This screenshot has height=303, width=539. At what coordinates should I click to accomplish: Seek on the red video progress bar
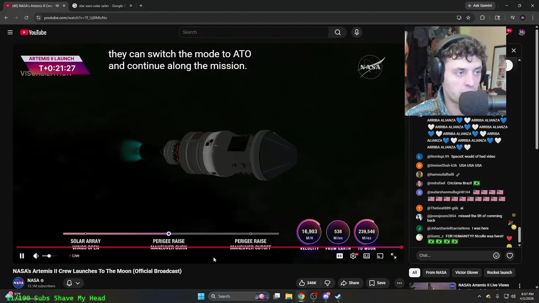pyautogui.click(x=209, y=247)
